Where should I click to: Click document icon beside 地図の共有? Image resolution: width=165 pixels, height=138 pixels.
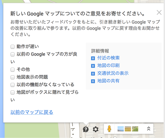93,81
